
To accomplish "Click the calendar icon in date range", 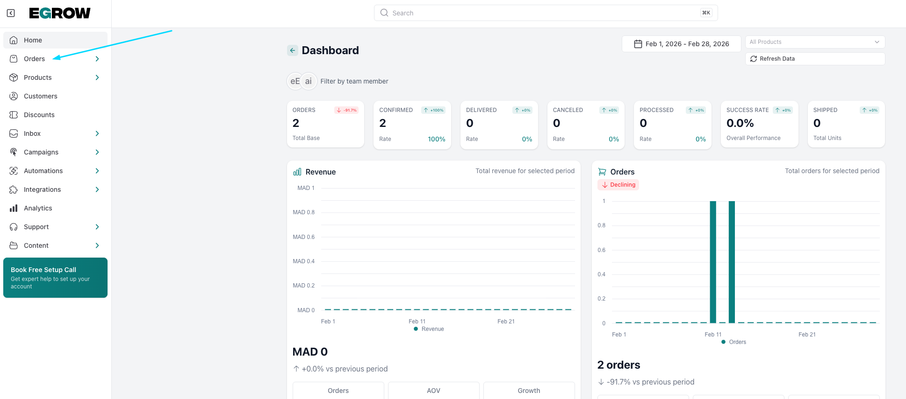I will pyautogui.click(x=638, y=44).
